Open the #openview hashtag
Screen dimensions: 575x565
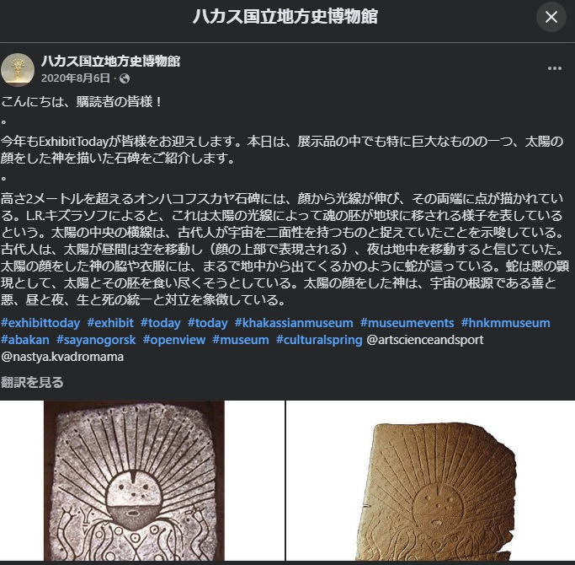pyautogui.click(x=174, y=340)
